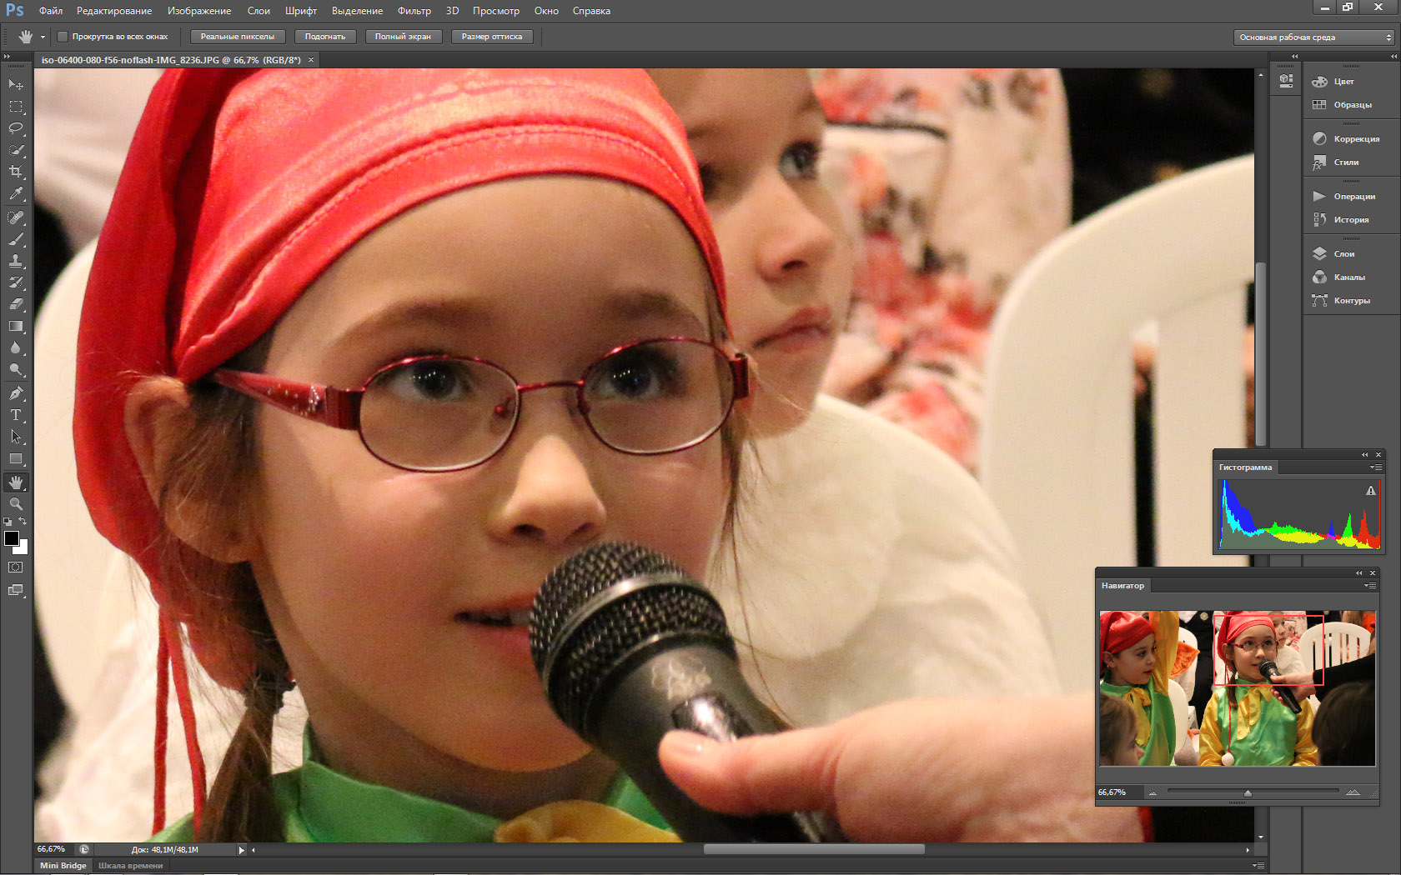Click the foreground color swatch

coord(12,538)
